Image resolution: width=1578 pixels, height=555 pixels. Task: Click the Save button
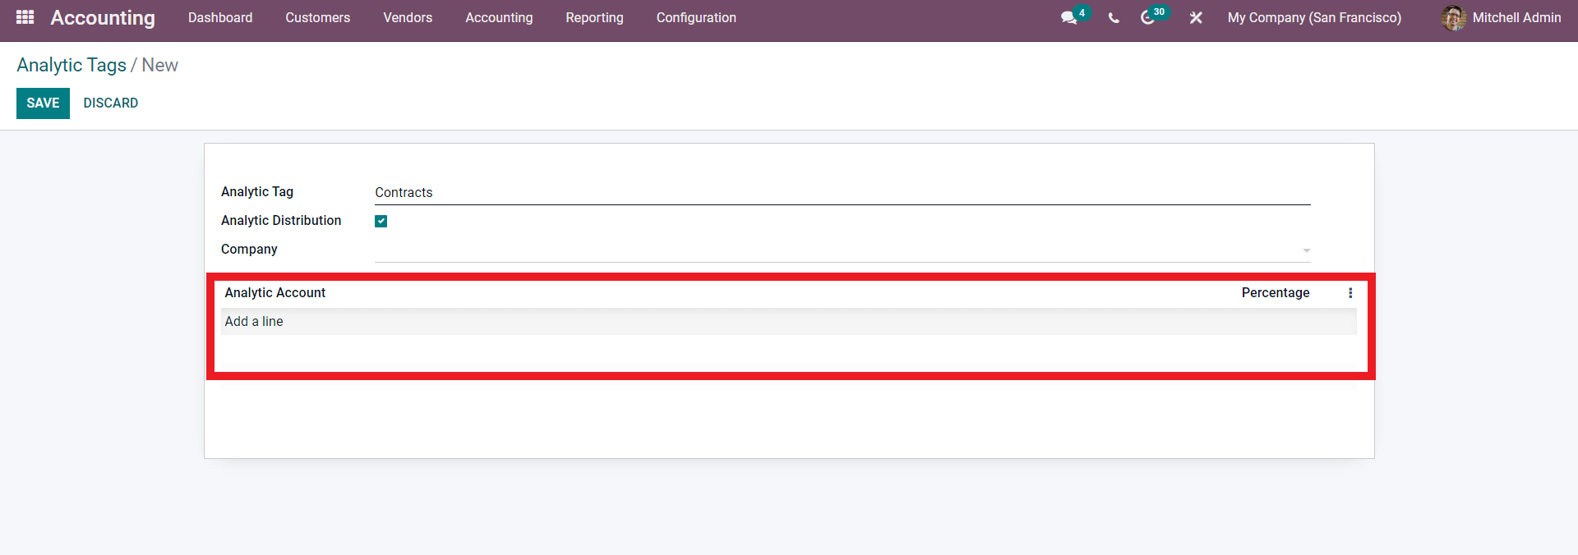43,103
